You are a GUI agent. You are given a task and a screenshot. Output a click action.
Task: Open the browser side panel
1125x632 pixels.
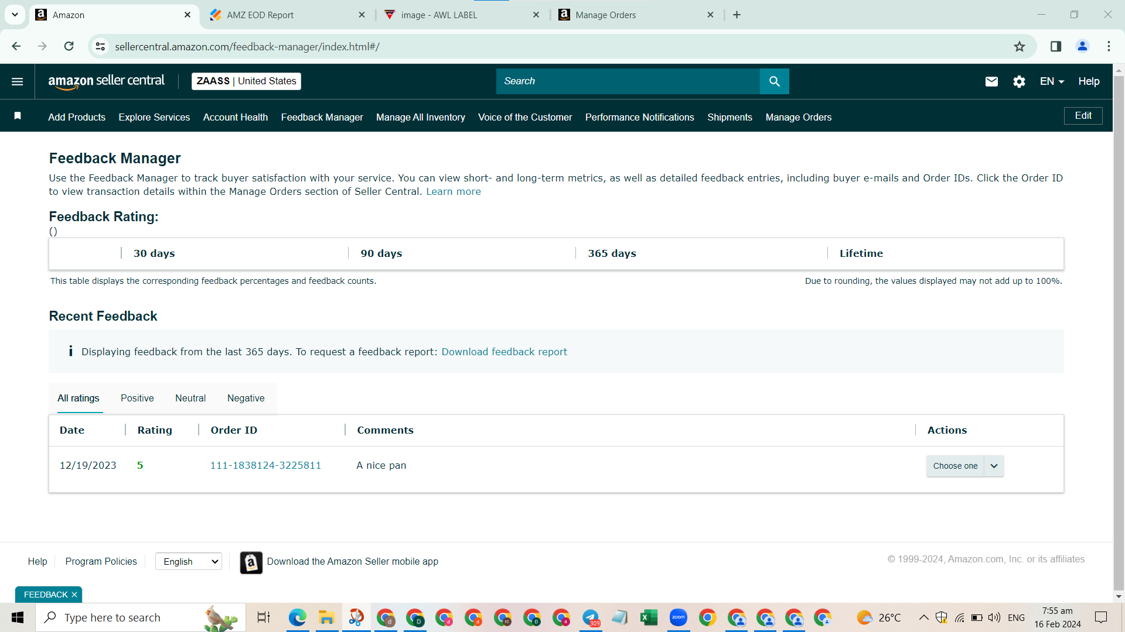[x=1056, y=46]
